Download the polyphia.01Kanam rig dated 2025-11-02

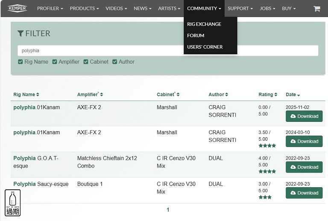pos(304,116)
